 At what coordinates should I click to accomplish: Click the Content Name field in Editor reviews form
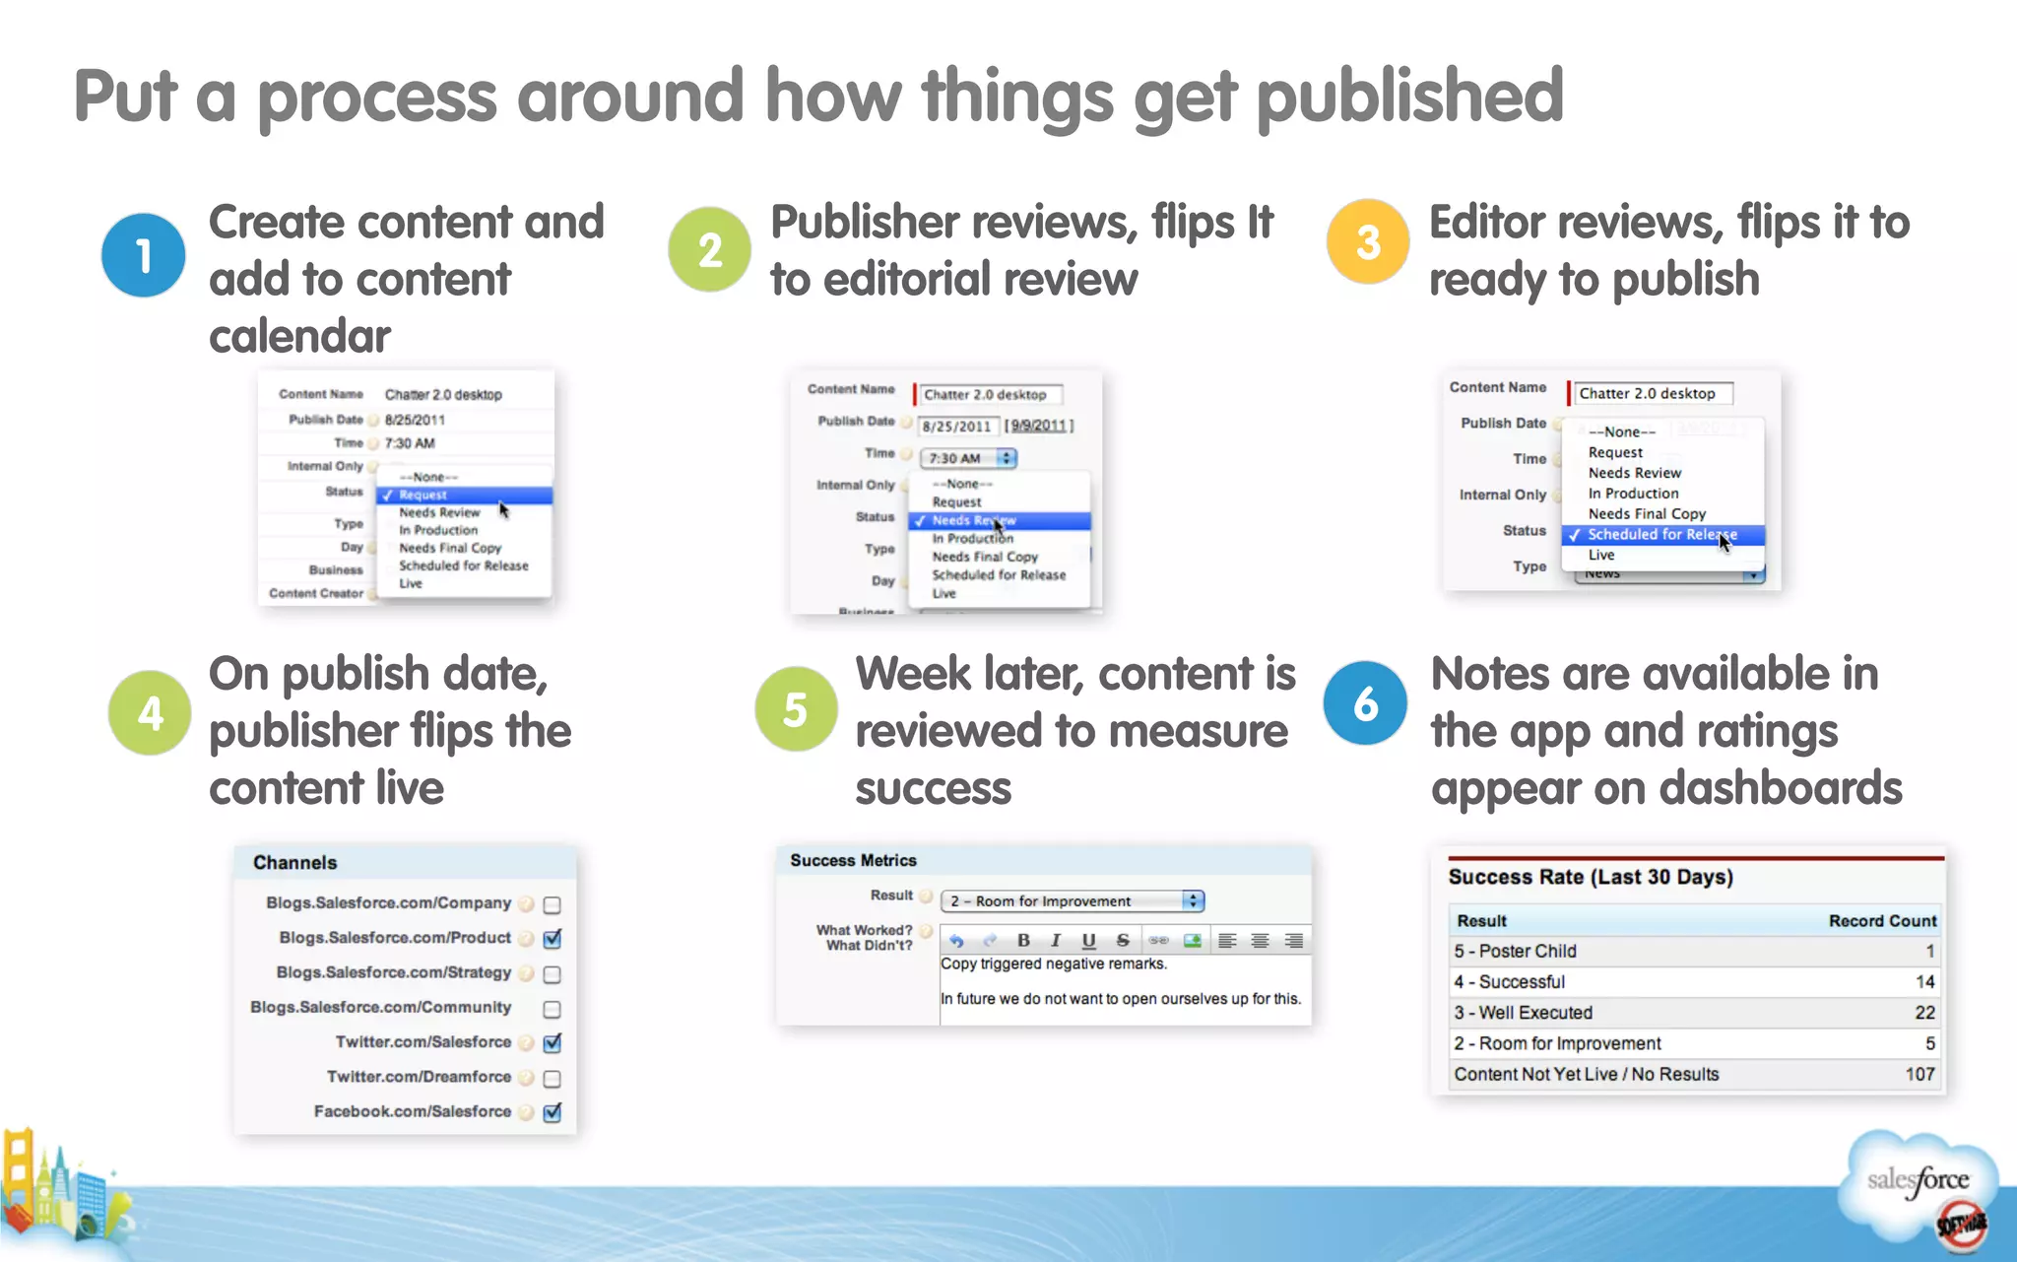click(x=1653, y=394)
